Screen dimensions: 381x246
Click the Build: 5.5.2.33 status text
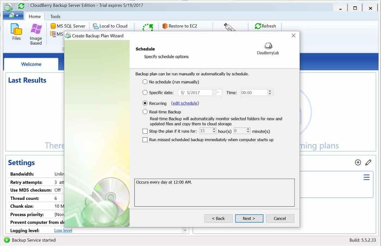[363, 240]
